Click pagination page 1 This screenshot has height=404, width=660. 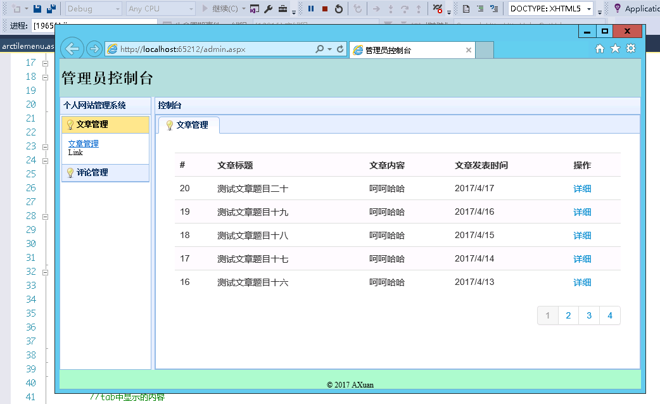[548, 315]
